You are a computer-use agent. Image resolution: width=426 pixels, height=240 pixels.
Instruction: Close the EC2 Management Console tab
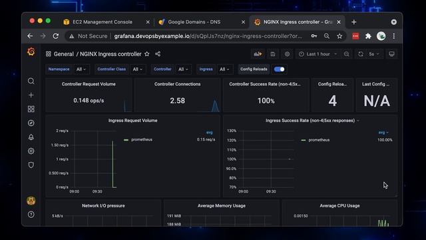148,22
